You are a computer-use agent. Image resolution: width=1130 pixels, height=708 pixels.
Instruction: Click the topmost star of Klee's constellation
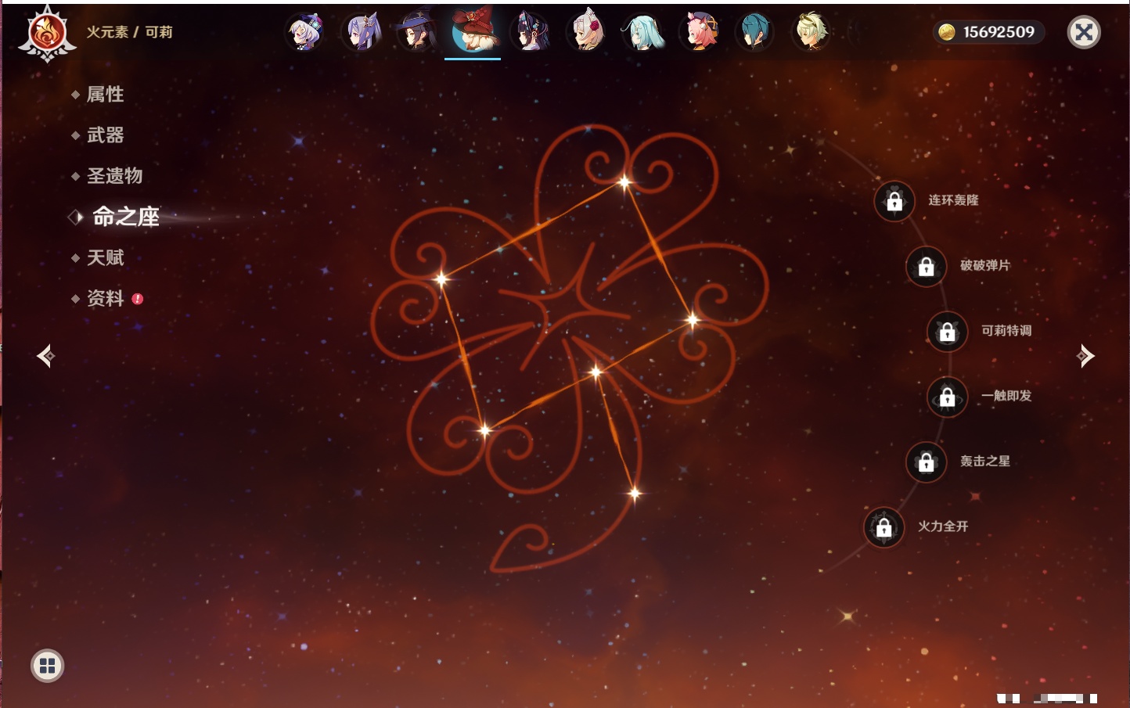624,183
